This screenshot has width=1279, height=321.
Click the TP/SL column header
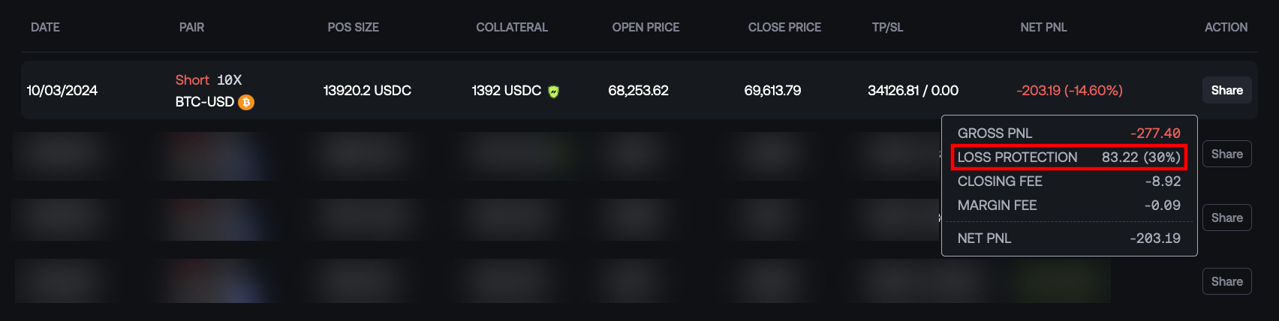pyautogui.click(x=887, y=27)
